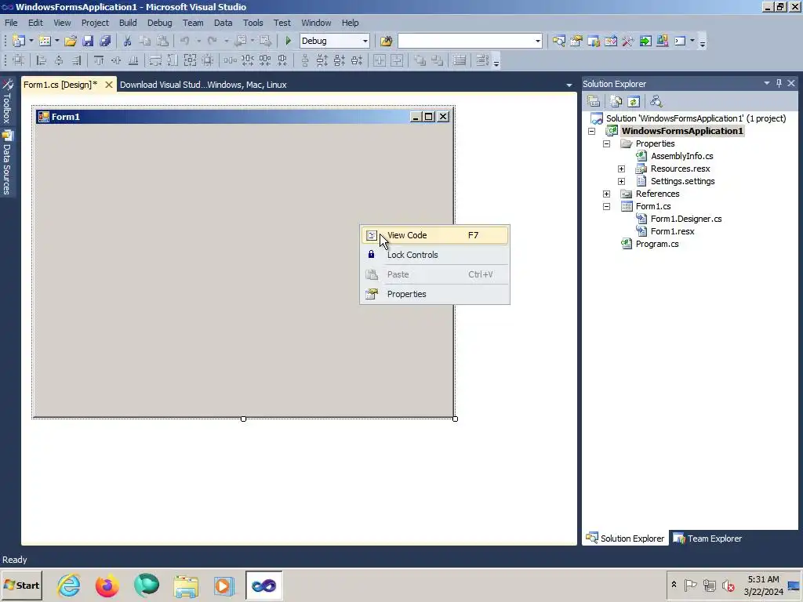Click the Save All toolbar icon
Image resolution: width=803 pixels, height=602 pixels.
(x=106, y=41)
